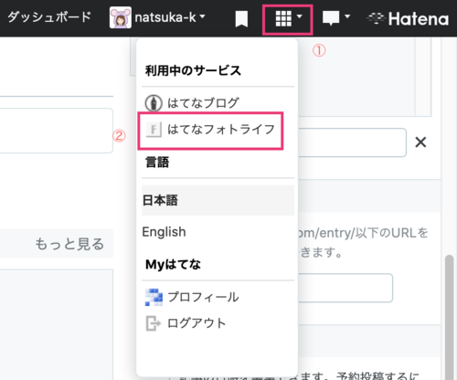
Task: Switch language to English
Action: coord(164,232)
